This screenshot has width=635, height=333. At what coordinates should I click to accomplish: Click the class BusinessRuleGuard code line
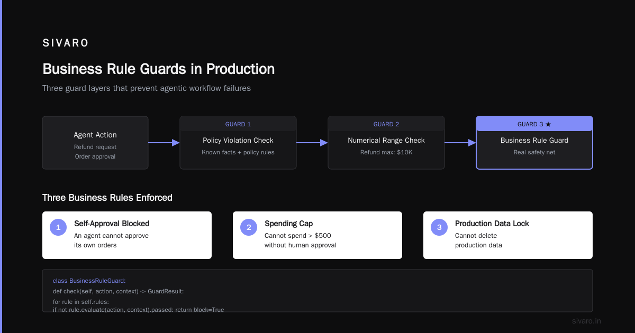pyautogui.click(x=89, y=281)
